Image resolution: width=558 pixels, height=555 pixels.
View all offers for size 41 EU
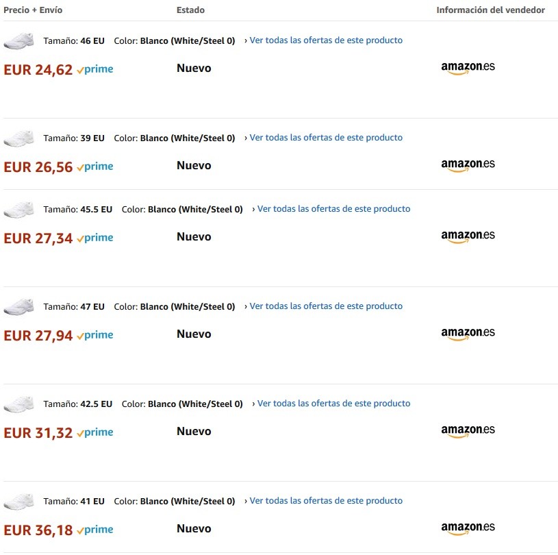(x=326, y=501)
